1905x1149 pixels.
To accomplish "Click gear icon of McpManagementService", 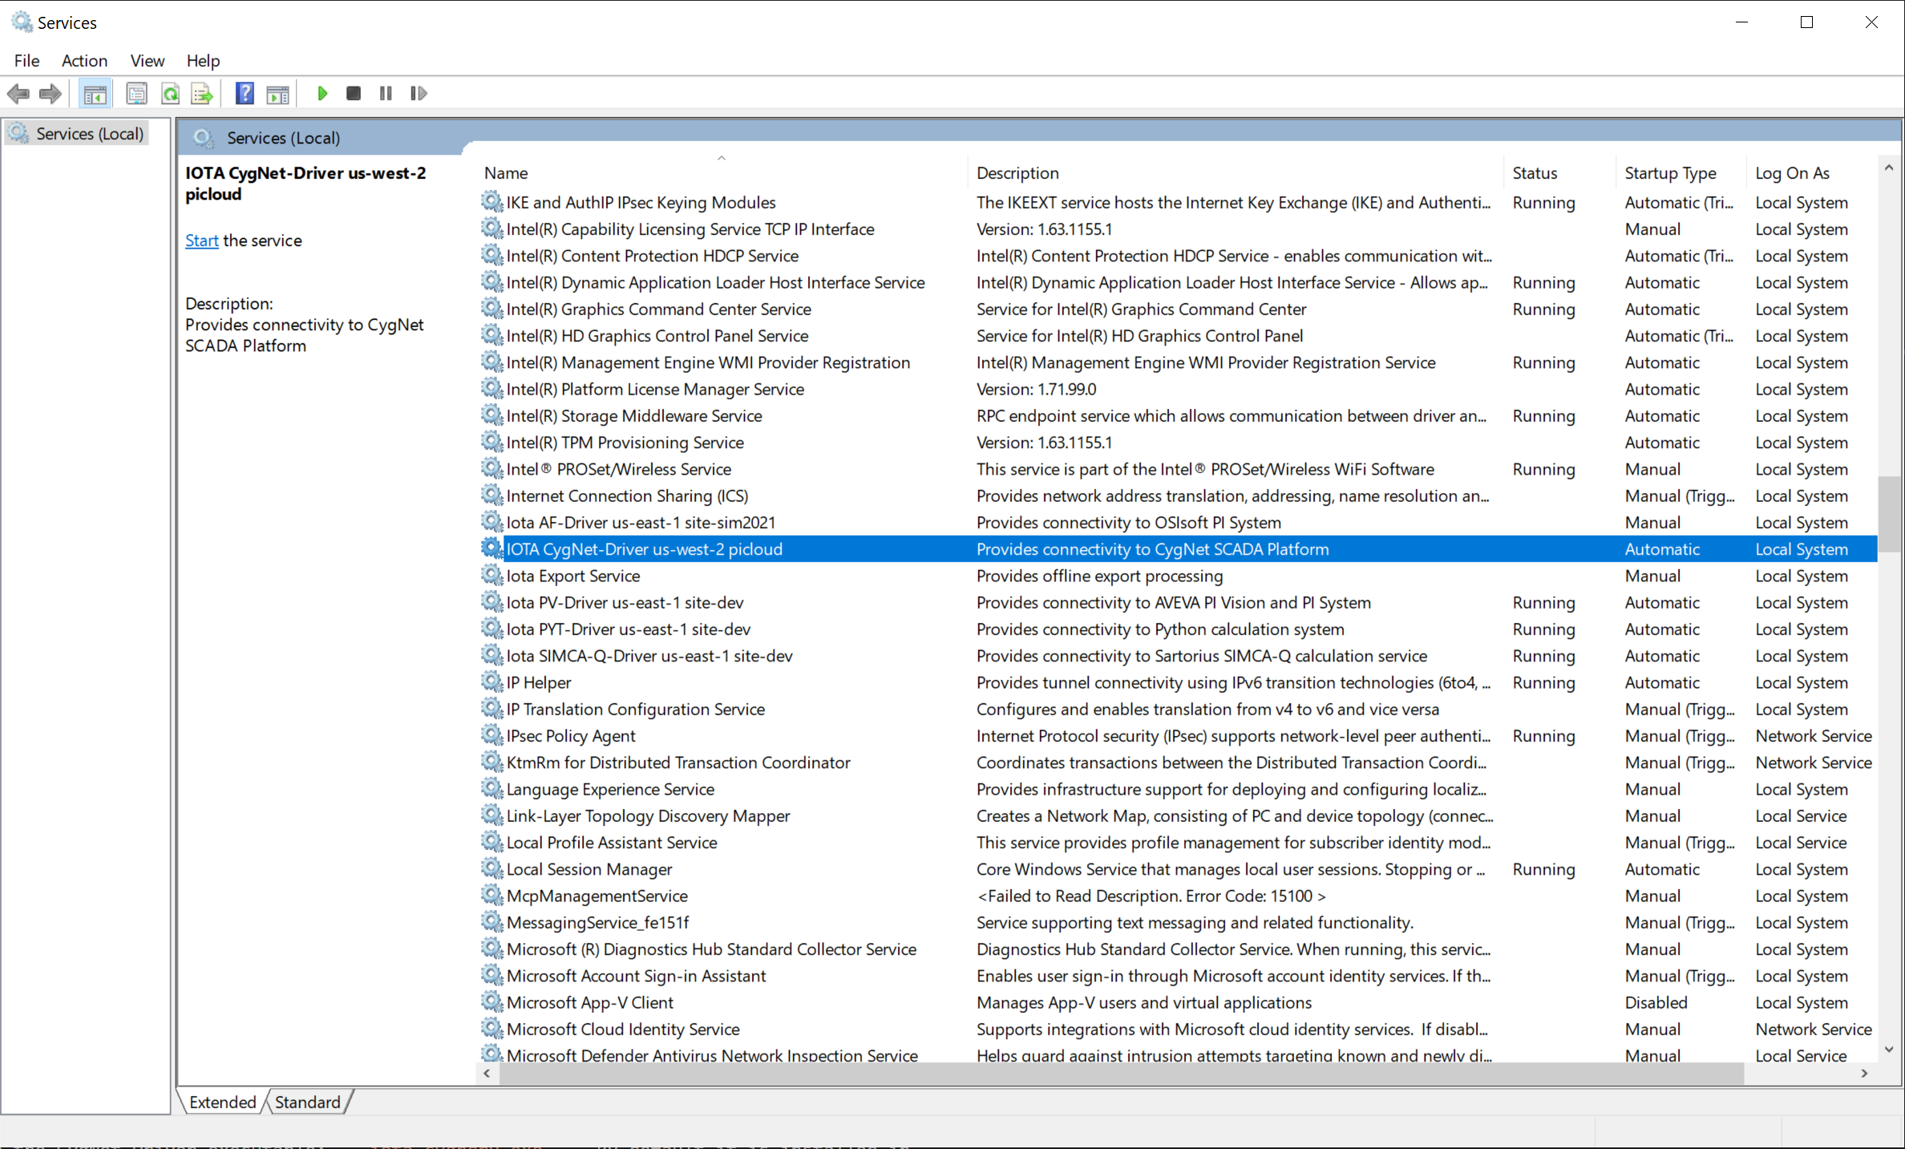I will point(491,895).
